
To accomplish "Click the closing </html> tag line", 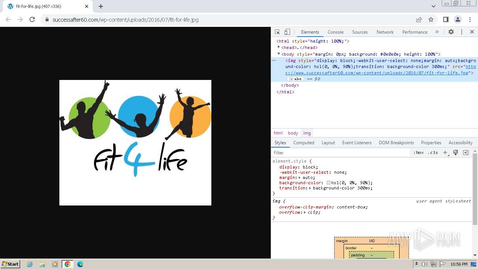I will tap(285, 92).
